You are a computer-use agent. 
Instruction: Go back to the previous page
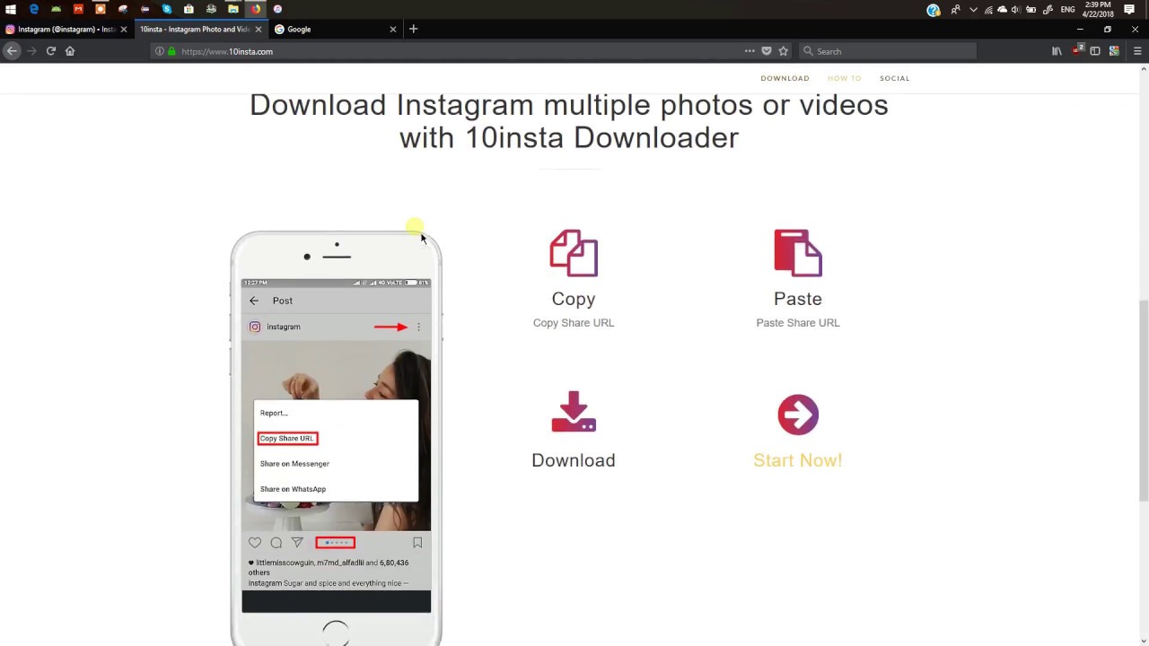(x=12, y=51)
